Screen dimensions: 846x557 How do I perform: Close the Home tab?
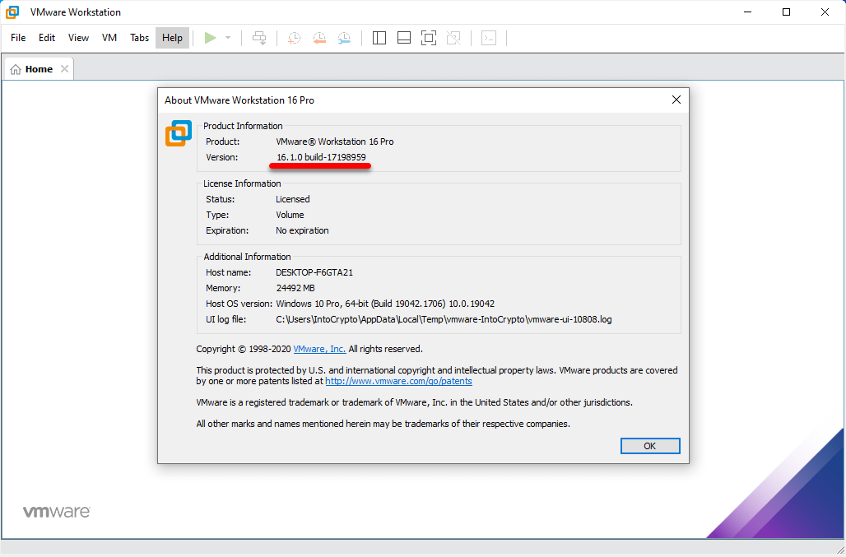pos(64,69)
